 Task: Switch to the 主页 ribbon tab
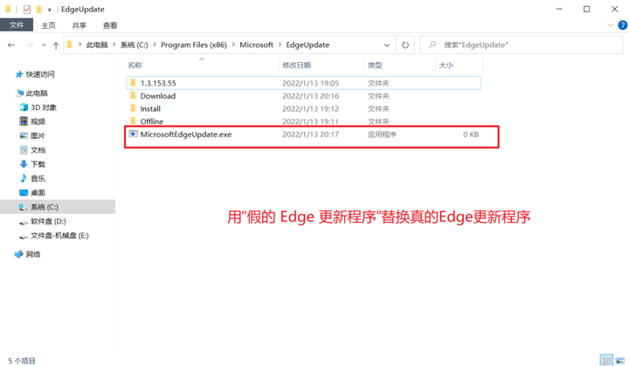48,25
